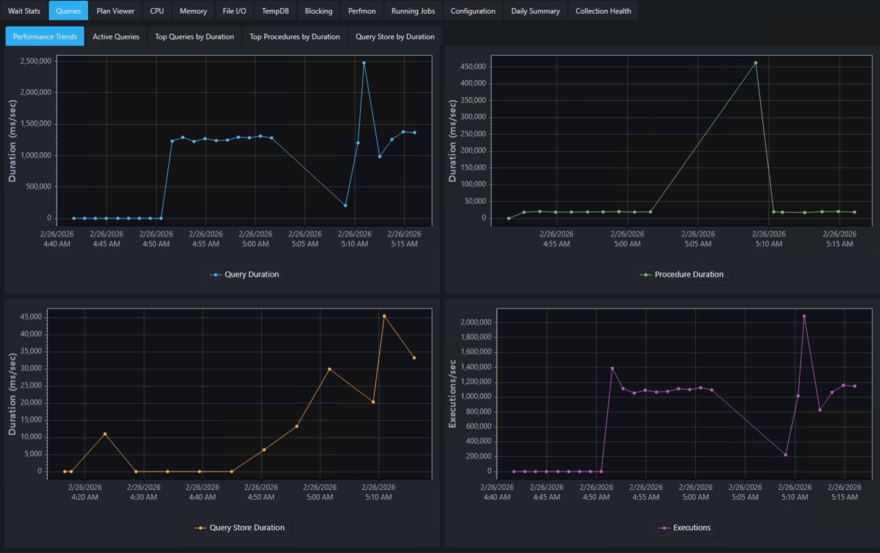Select Query Store by Duration view
This screenshot has height=553, width=880.
395,36
